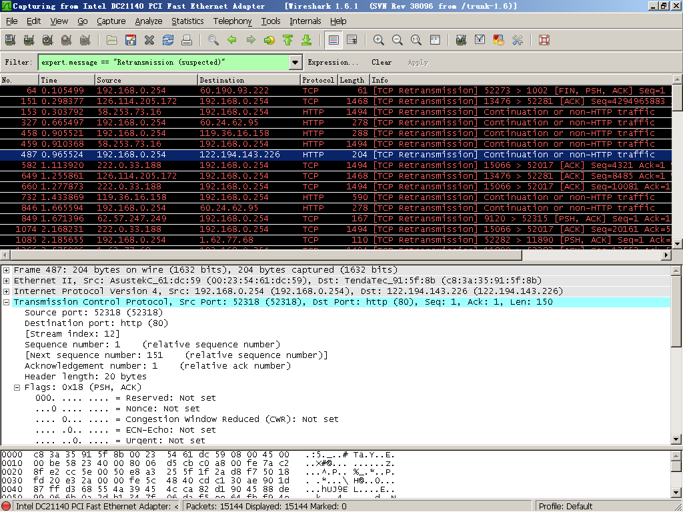
Task: Jump to last packet using the toolbar arrow
Action: (x=307, y=40)
